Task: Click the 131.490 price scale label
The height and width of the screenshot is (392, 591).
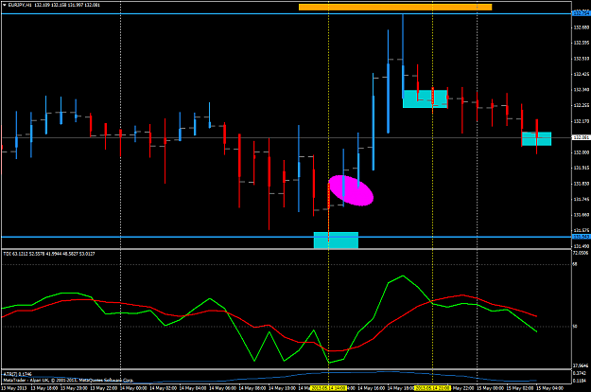Action: pos(582,246)
